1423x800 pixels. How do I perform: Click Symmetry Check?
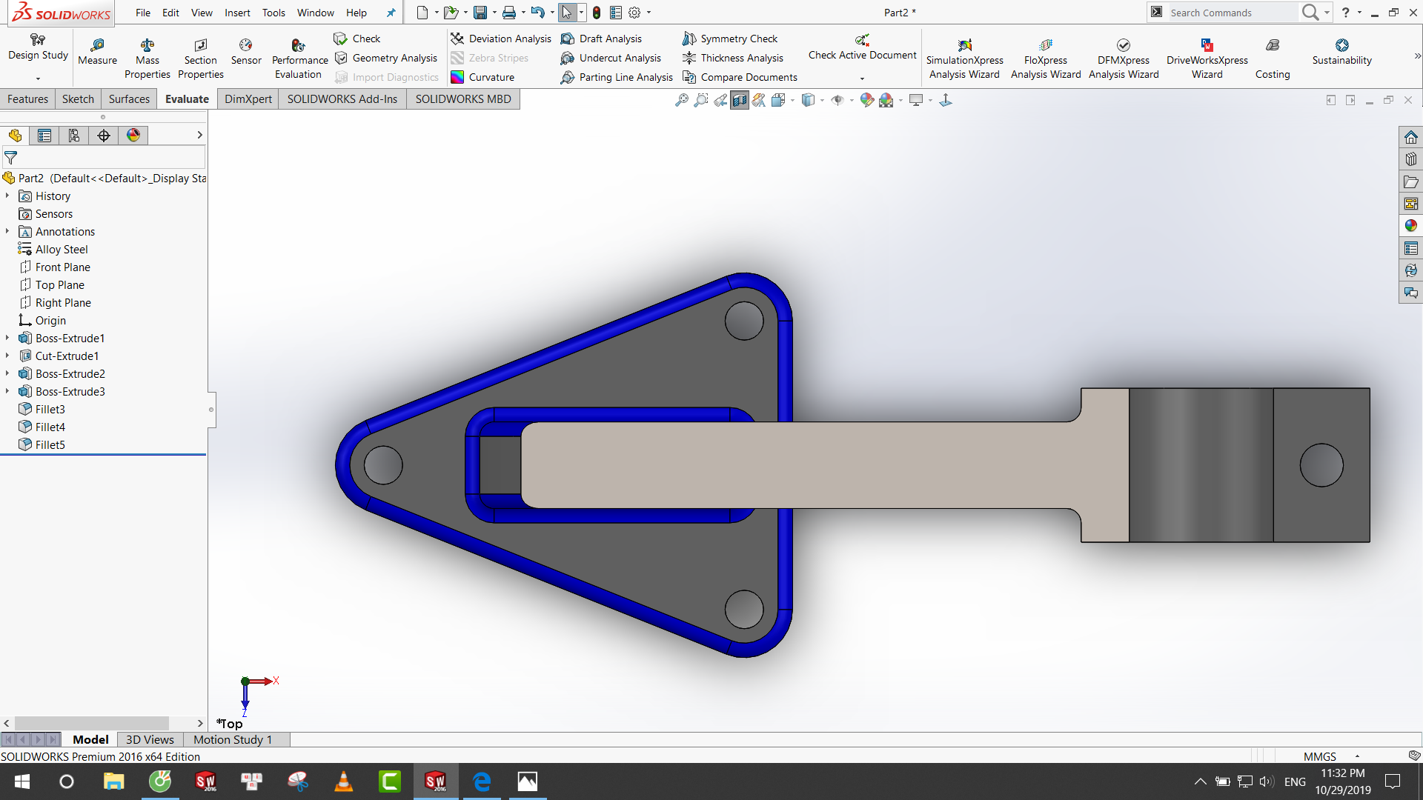coord(730,39)
